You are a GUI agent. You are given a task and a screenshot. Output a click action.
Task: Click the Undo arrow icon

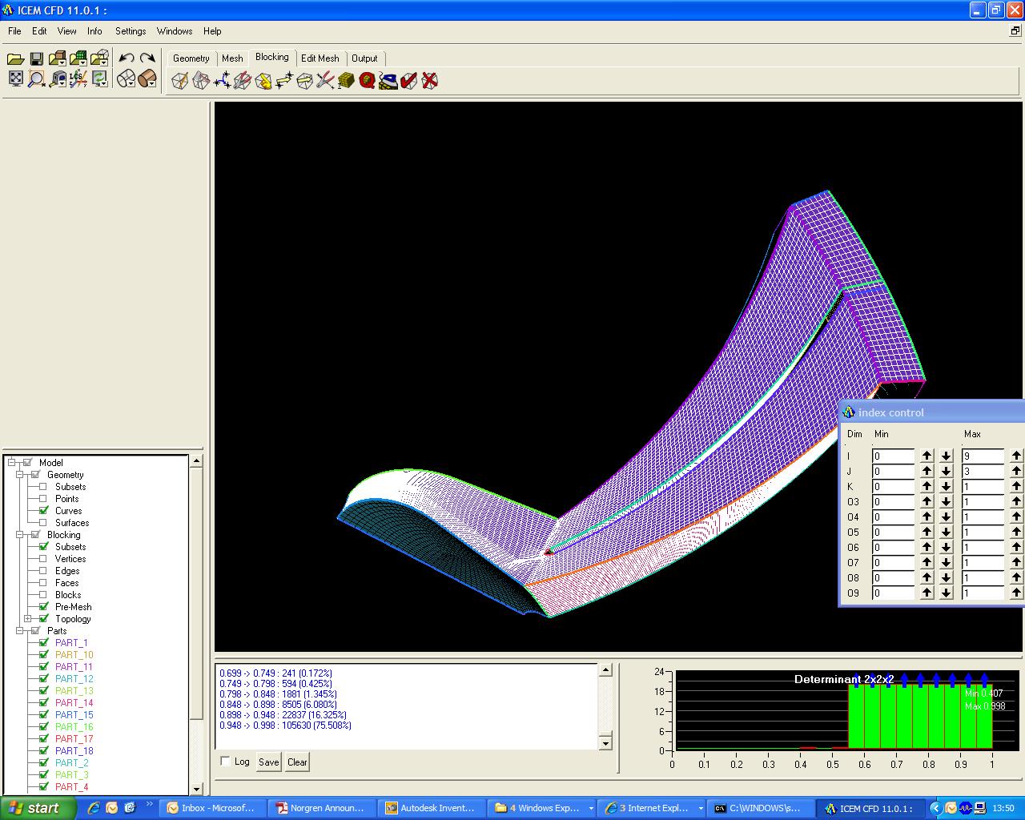(127, 58)
